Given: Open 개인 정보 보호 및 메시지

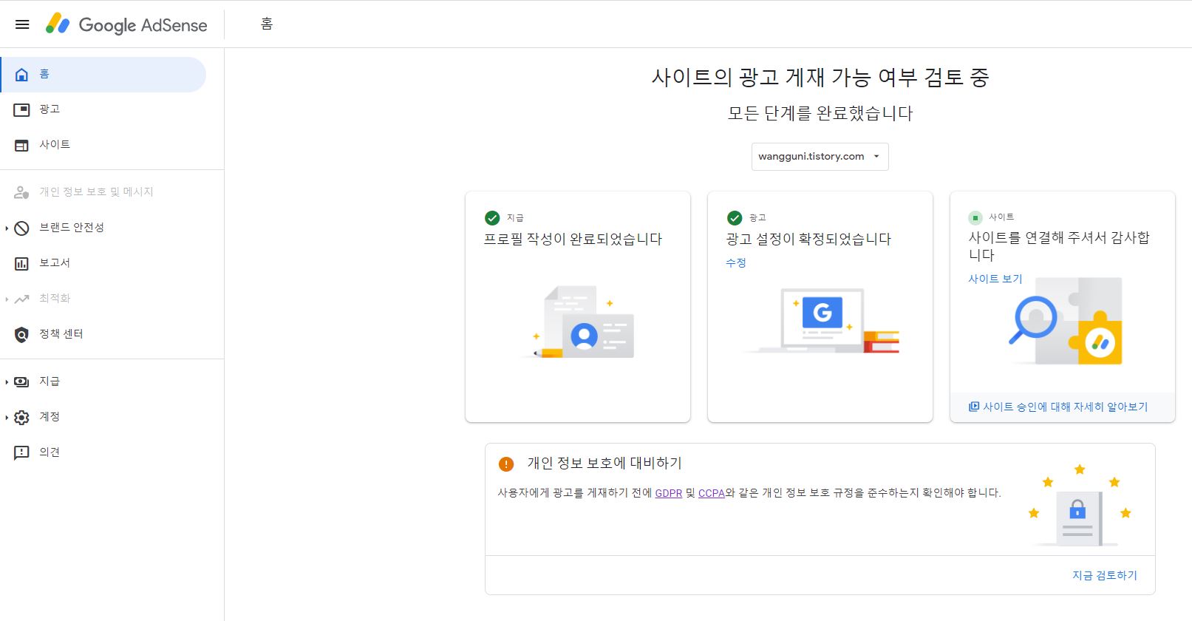Looking at the screenshot, I should (103, 192).
